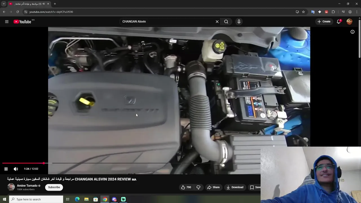Open Discord from the taskbar
Viewport: 361px width, 203px height.
point(114,199)
